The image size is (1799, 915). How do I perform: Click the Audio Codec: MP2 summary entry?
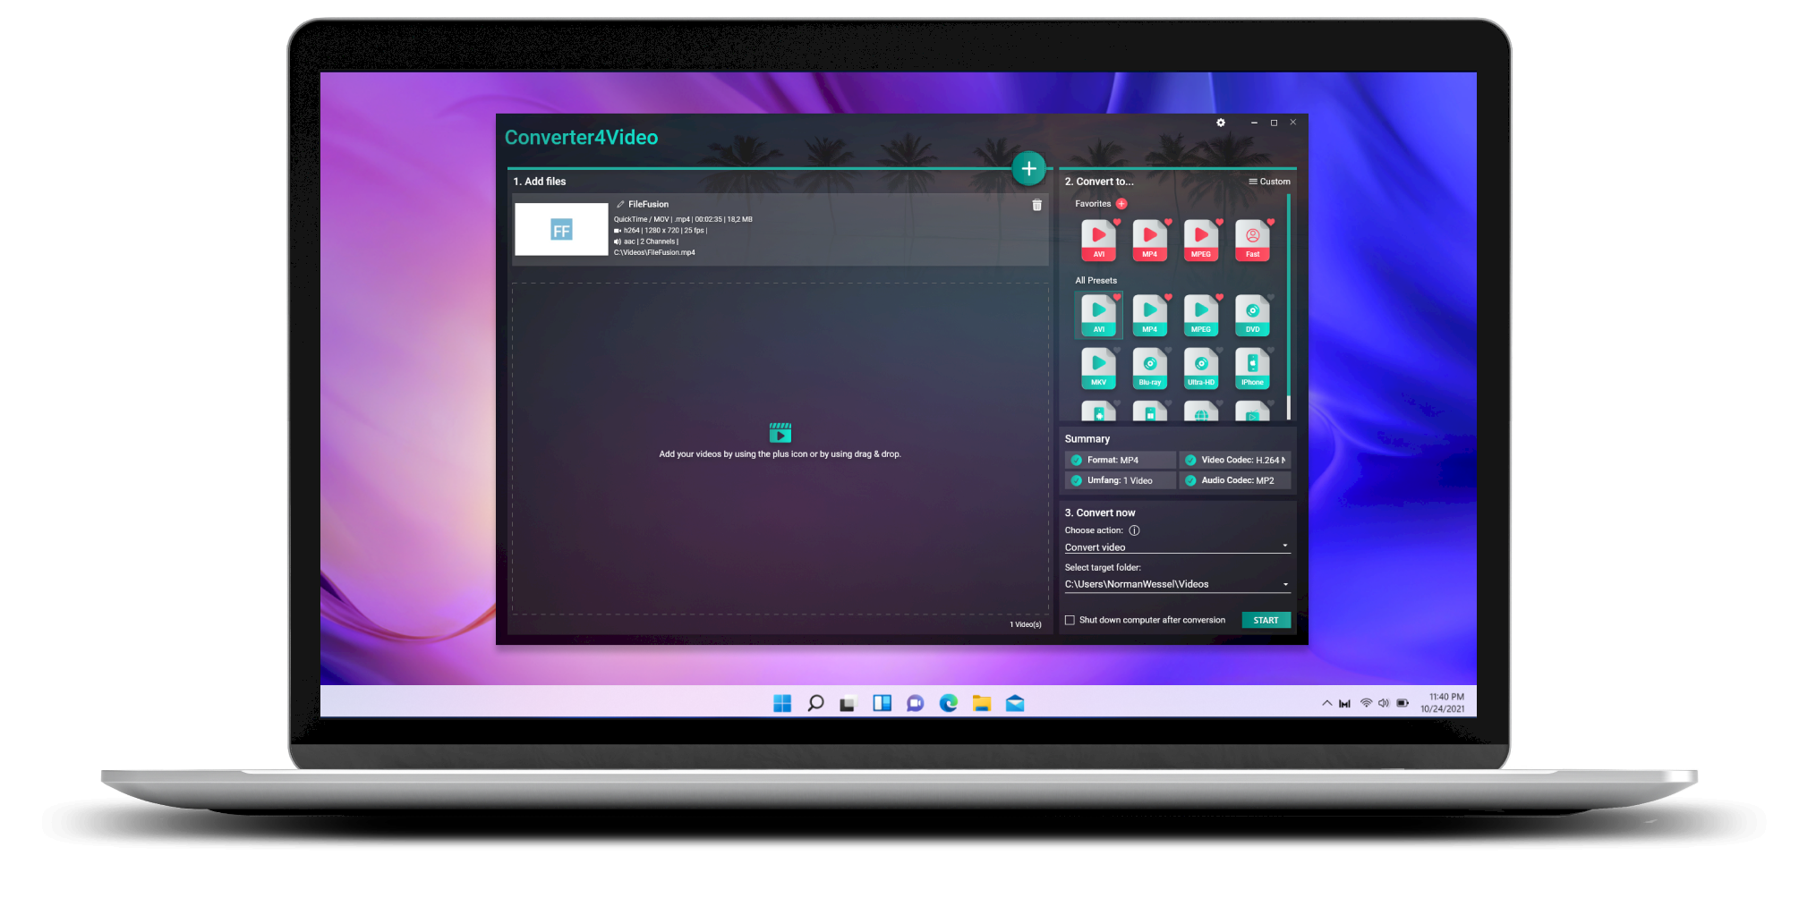pyautogui.click(x=1235, y=480)
